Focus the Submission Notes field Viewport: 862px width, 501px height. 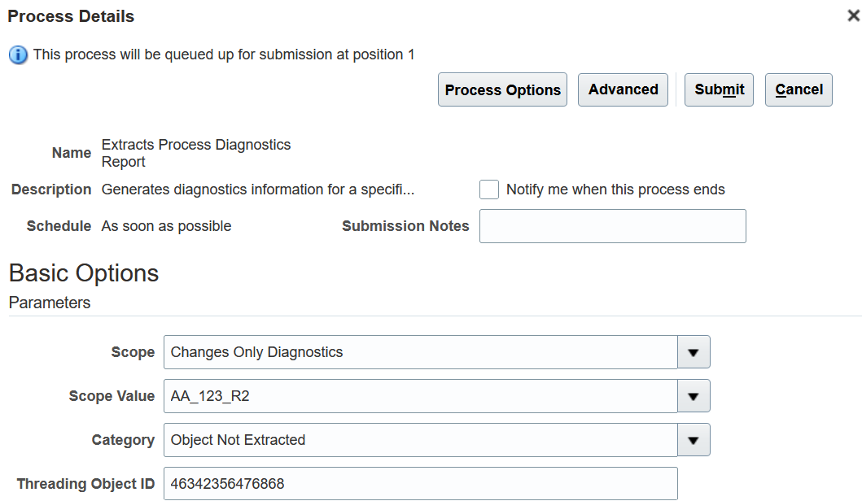(x=612, y=226)
